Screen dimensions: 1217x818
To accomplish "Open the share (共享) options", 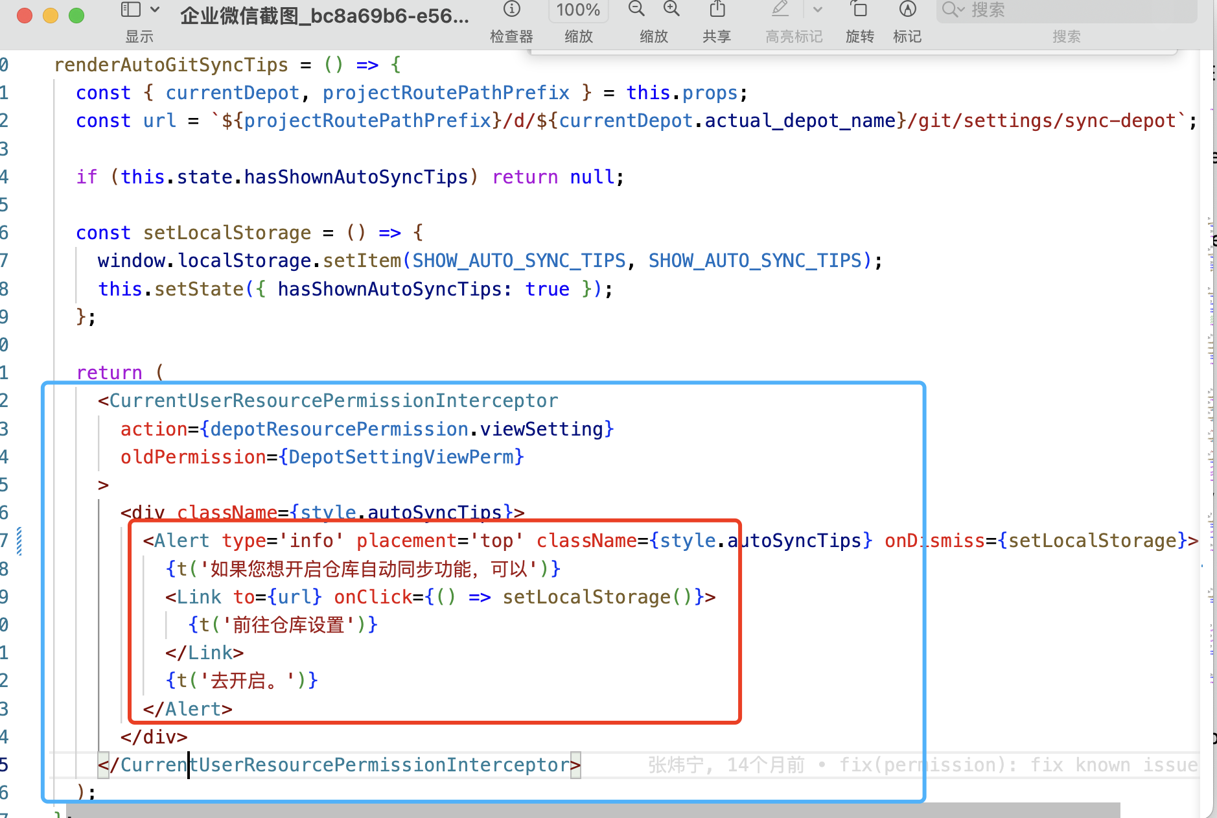I will [715, 10].
